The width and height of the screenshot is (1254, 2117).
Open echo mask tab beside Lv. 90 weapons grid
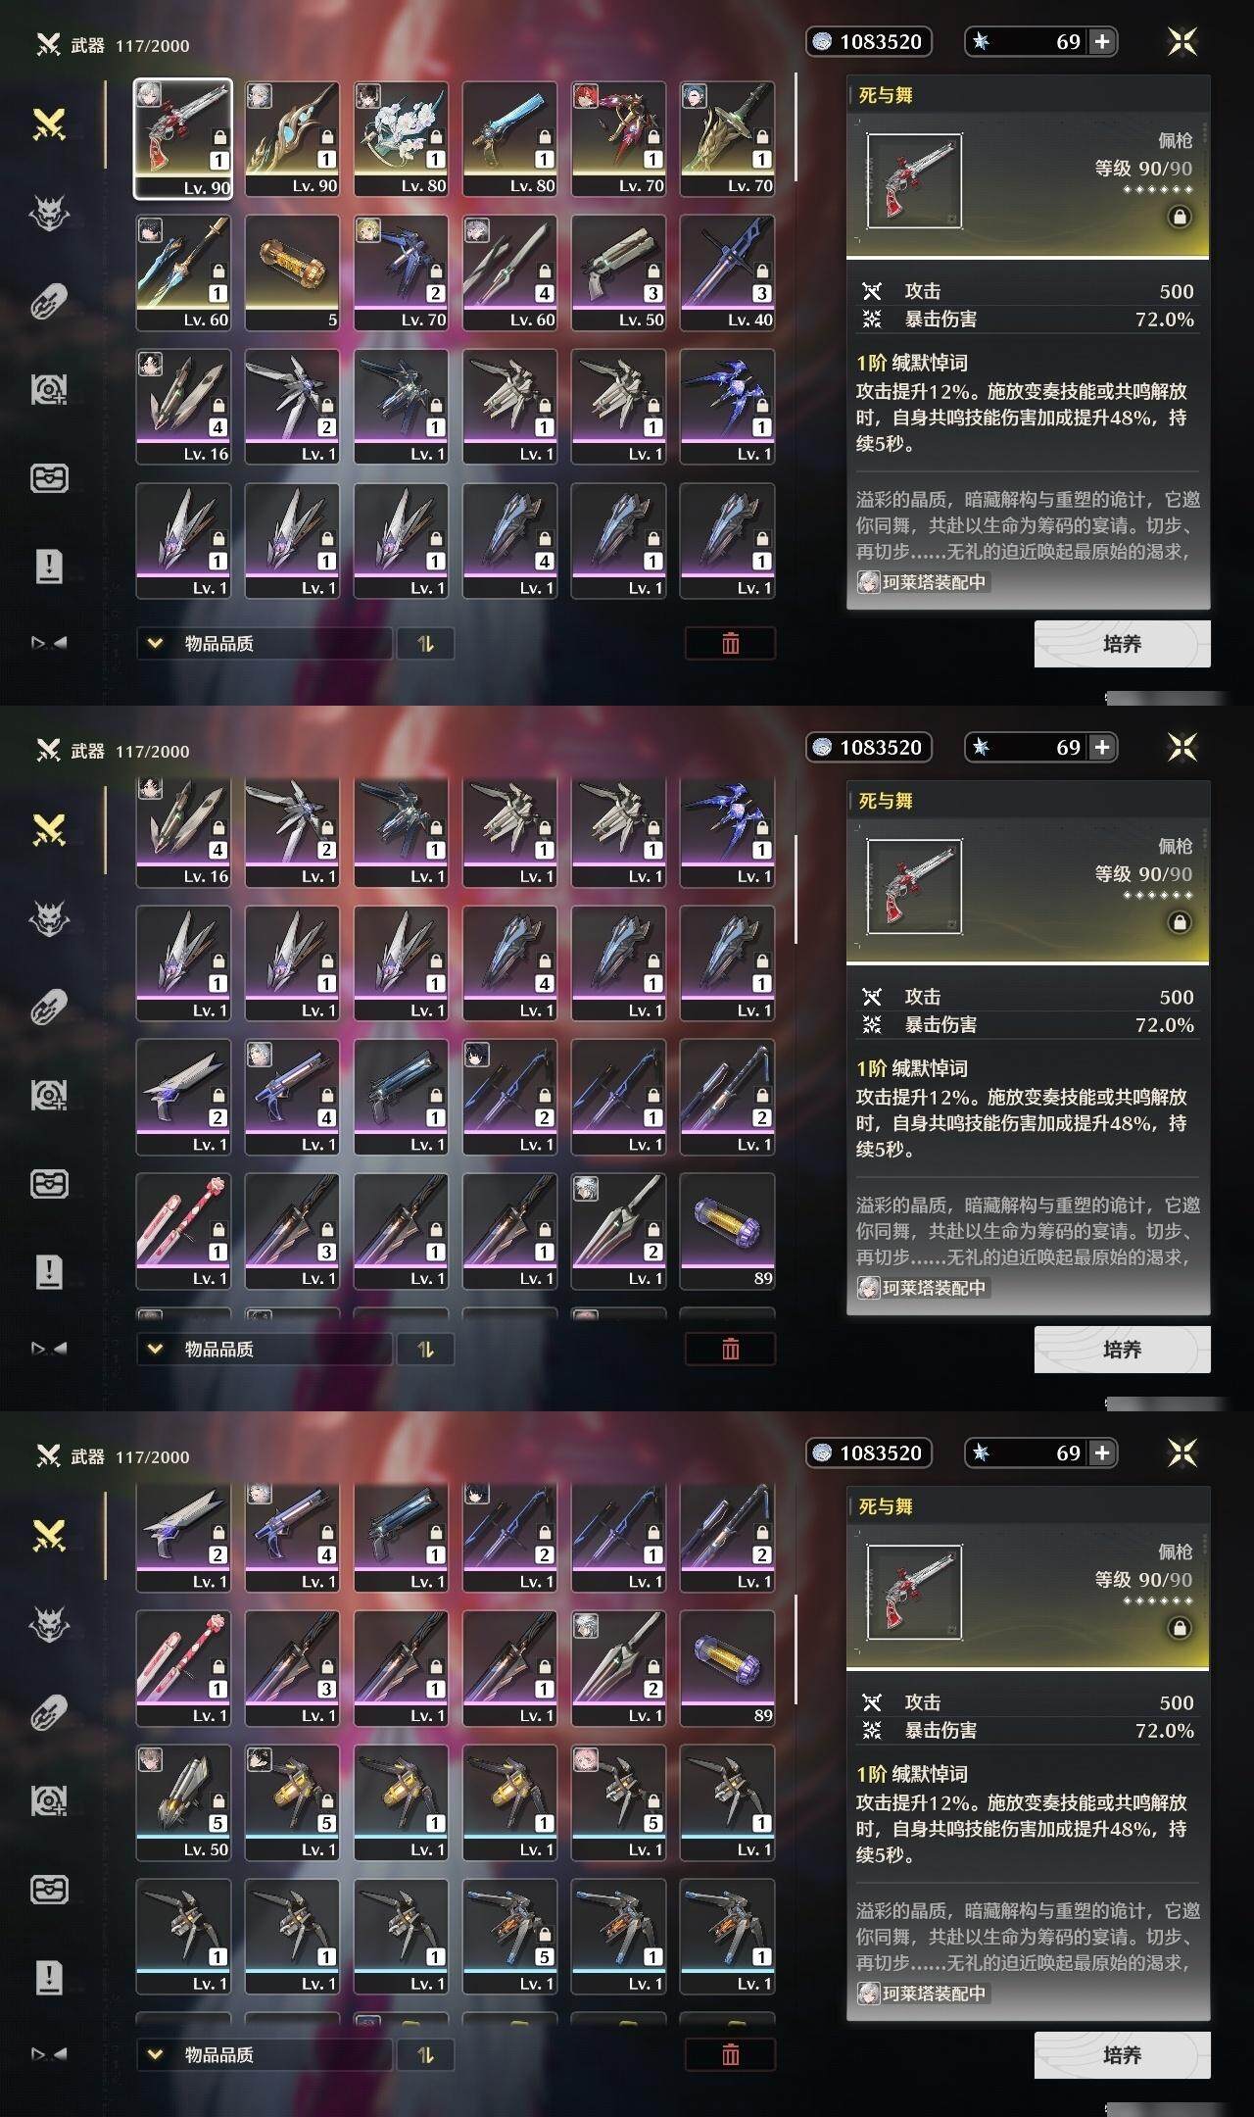(x=49, y=212)
